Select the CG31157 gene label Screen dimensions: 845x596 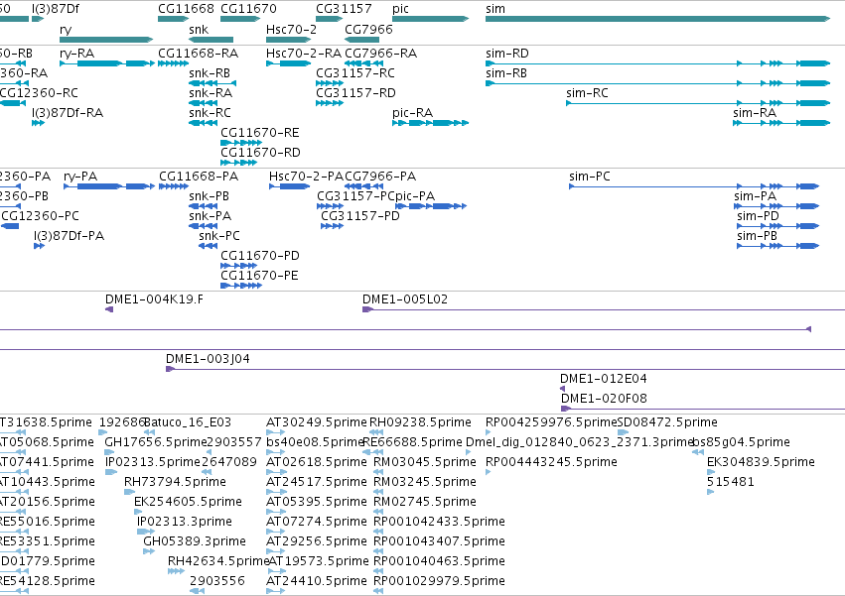point(344,9)
